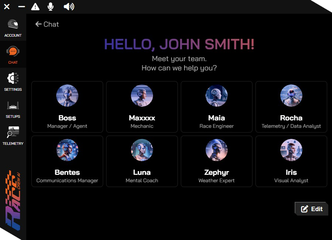Open Iris the Visual Analyst avatar
Image resolution: width=332 pixels, height=240 pixels.
click(291, 150)
